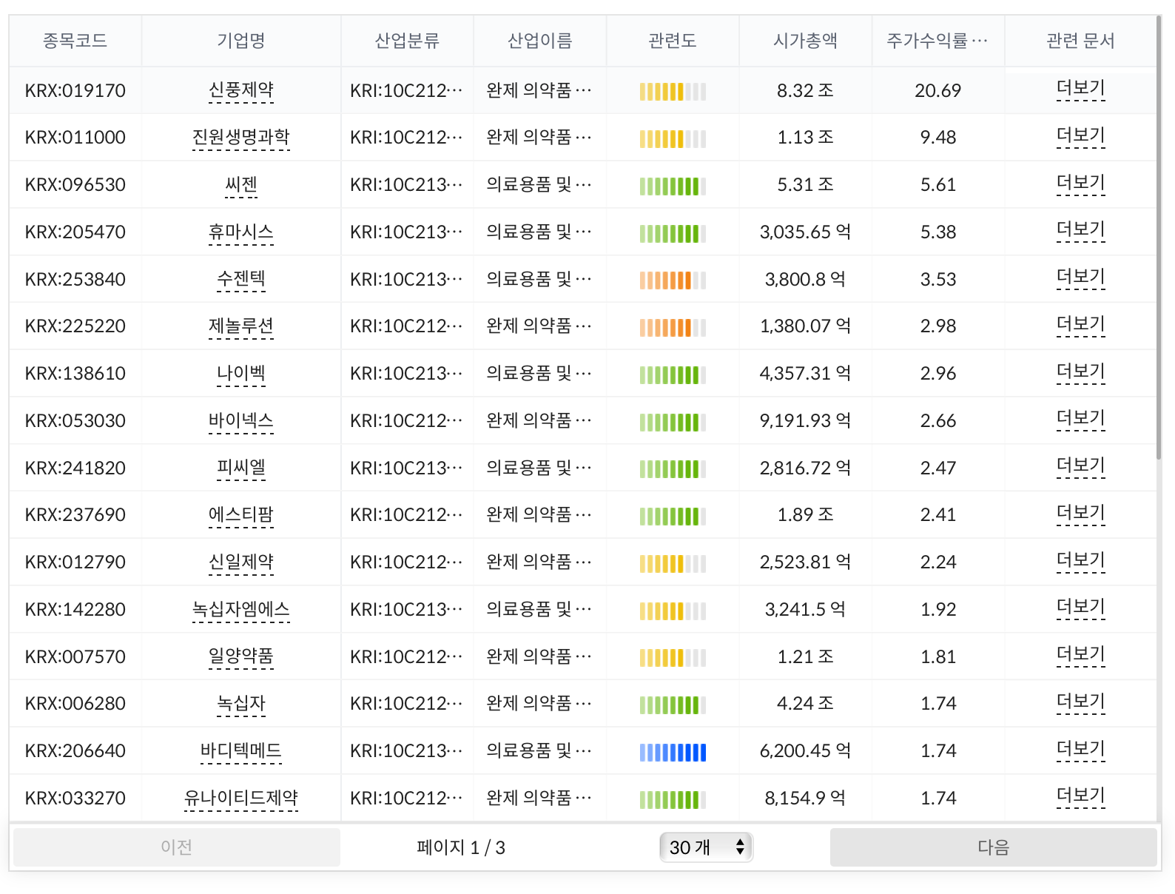Click the 관련 문서 column header
This screenshot has width=1175, height=894.
click(1080, 41)
